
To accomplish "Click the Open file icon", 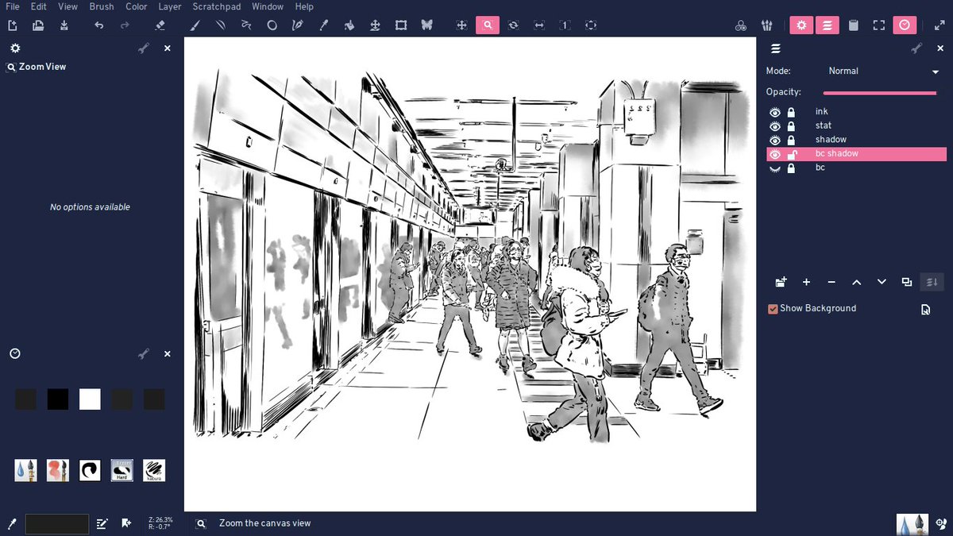I will [38, 25].
